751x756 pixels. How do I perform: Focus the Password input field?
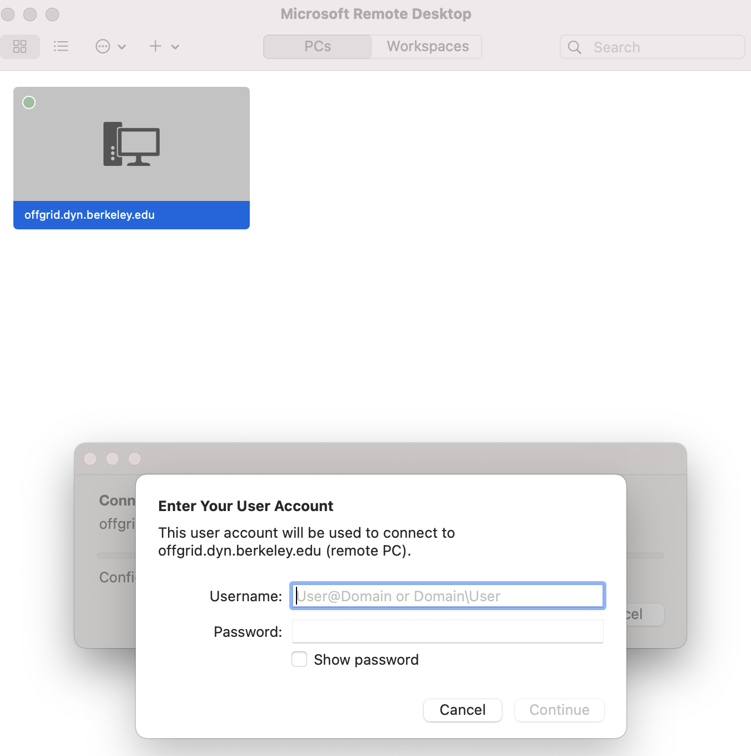[448, 632]
